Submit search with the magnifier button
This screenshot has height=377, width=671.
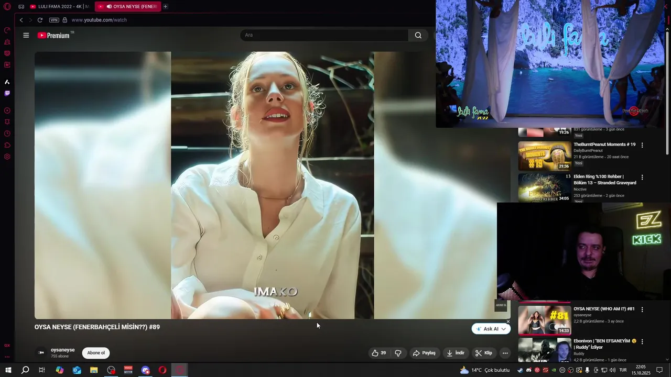point(418,35)
